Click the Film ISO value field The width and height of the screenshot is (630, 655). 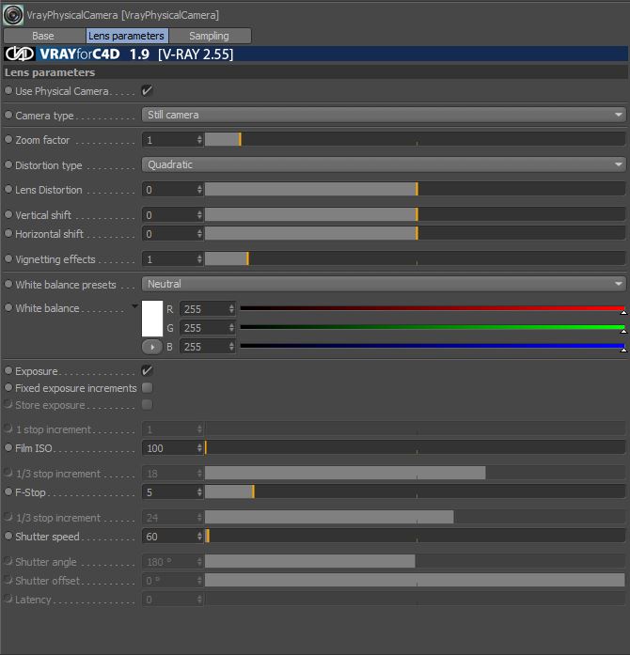(172, 448)
